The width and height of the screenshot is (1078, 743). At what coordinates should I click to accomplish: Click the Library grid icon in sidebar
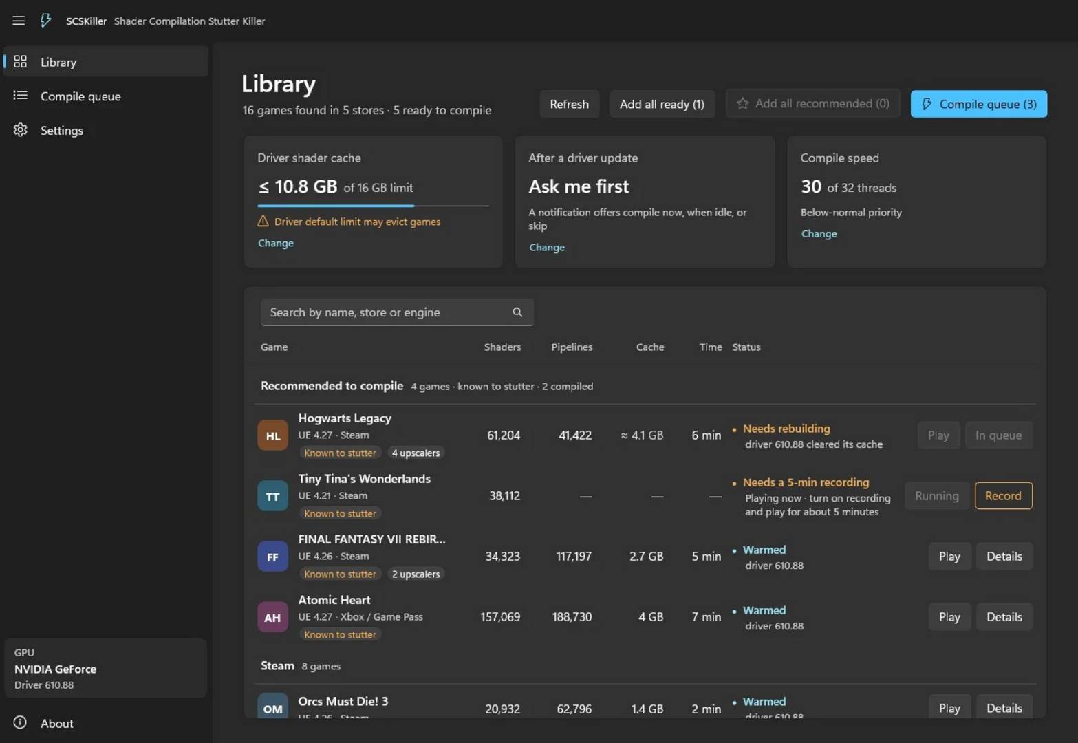21,62
